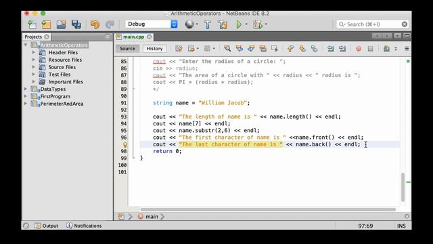Viewport: 433px width, 244px height.
Task: Click the split editor plus icon
Action: 407,49
